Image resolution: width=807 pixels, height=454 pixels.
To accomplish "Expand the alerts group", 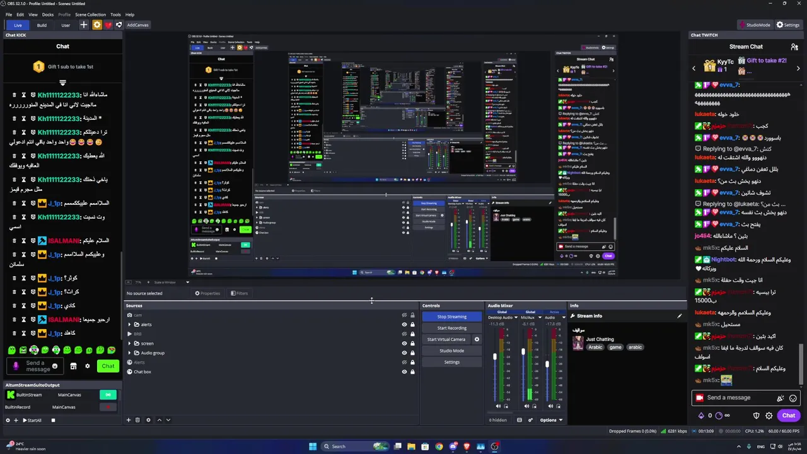I will tap(129, 325).
